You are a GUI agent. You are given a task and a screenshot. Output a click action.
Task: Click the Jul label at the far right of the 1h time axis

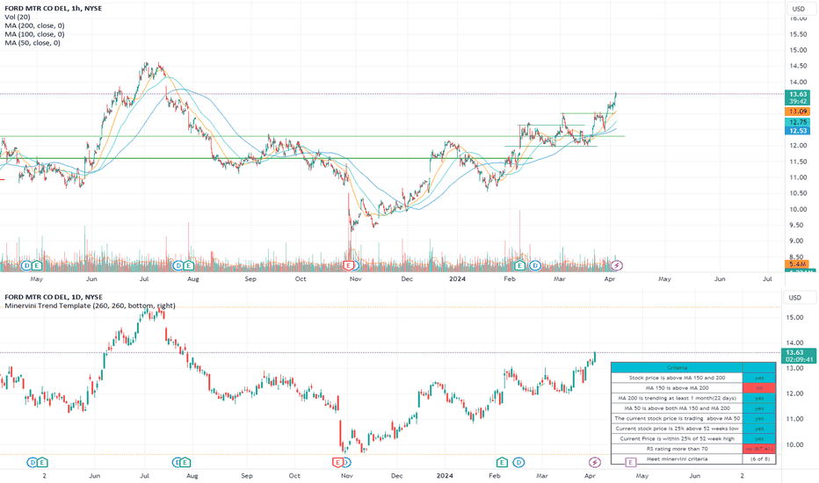[x=767, y=279]
